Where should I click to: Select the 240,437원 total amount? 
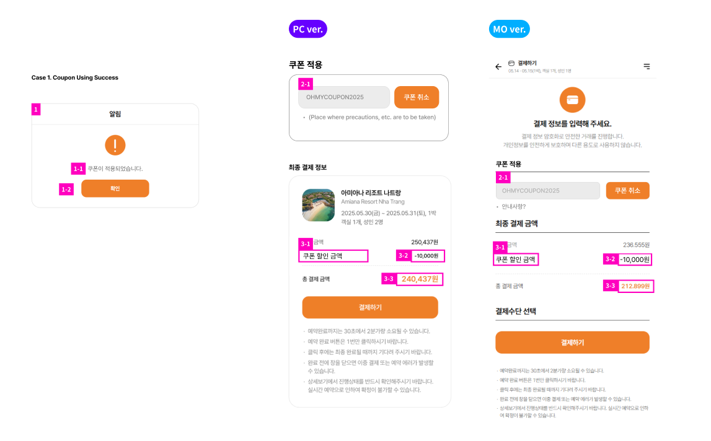click(x=420, y=279)
